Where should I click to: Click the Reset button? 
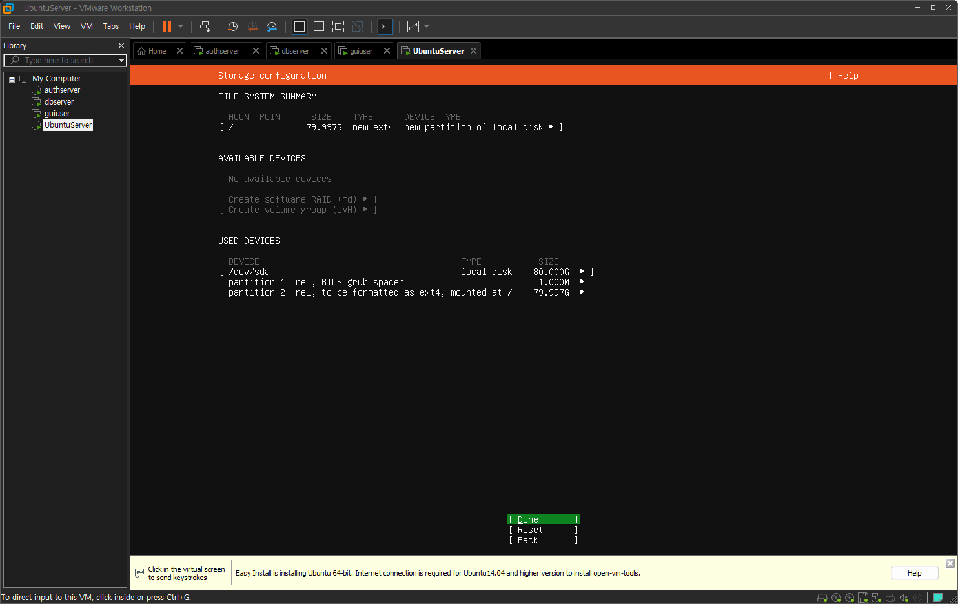click(x=543, y=530)
